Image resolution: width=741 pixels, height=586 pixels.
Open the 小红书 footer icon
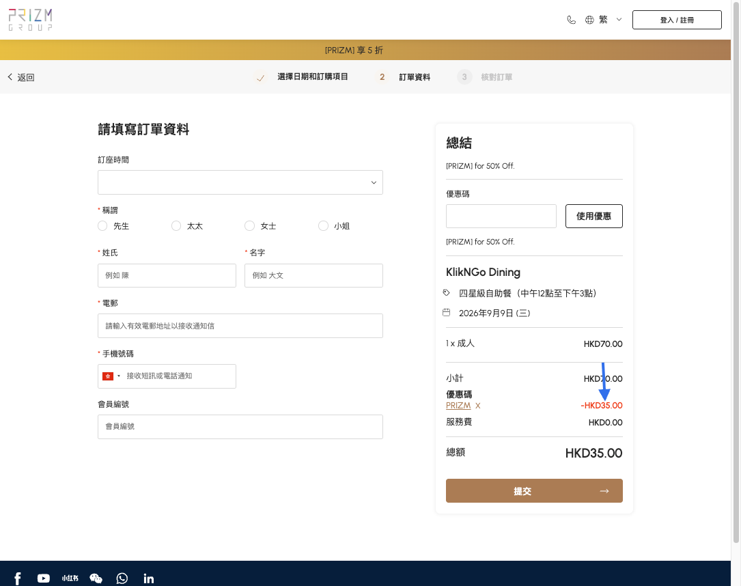click(x=70, y=578)
